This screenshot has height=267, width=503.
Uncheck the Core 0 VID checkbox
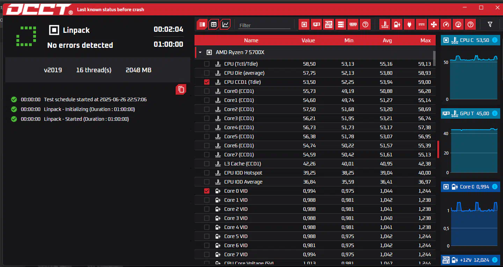(x=207, y=191)
